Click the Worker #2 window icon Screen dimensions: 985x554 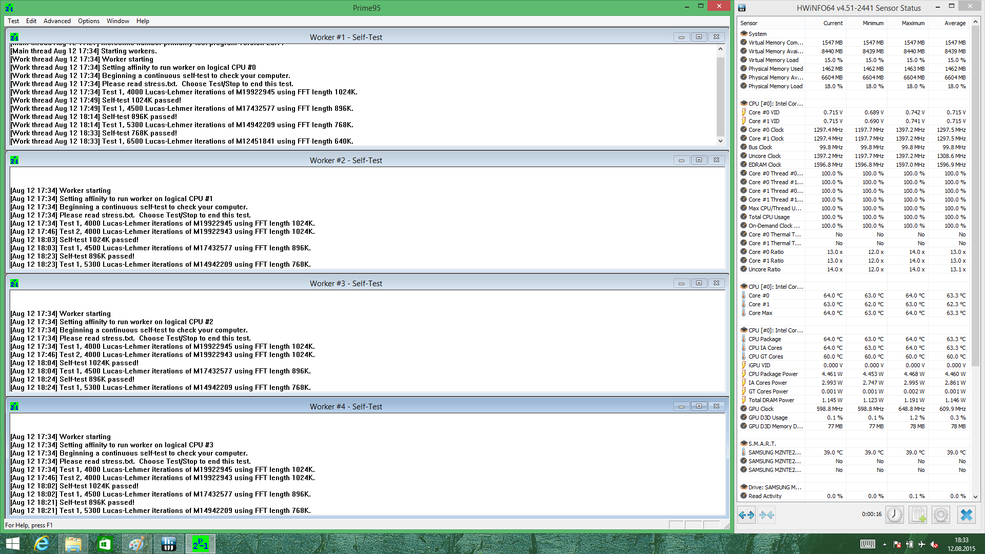click(x=14, y=160)
